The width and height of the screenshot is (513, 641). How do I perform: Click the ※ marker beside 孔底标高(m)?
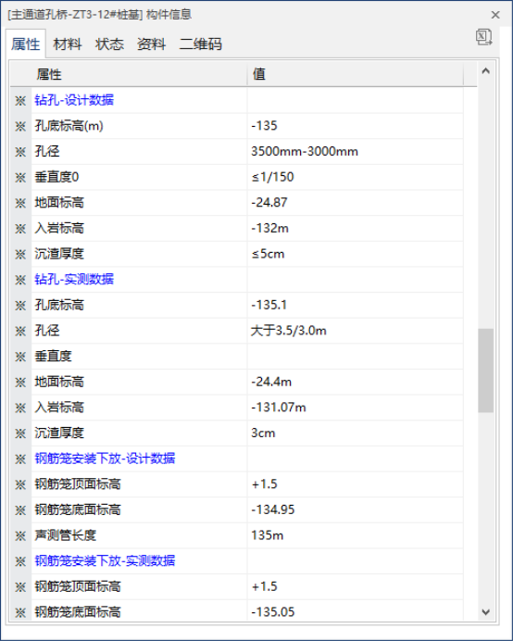coord(20,126)
